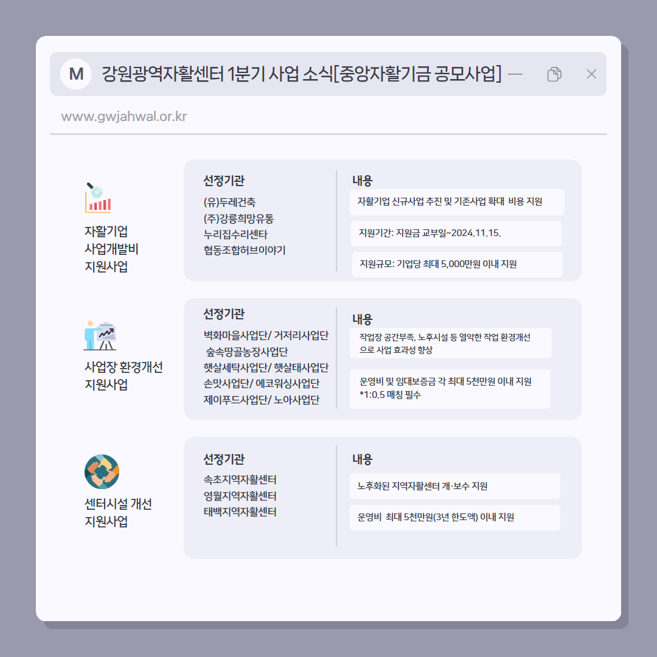The width and height of the screenshot is (657, 657).
Task: Select 속초지역자활센터 entry
Action: click(x=240, y=479)
